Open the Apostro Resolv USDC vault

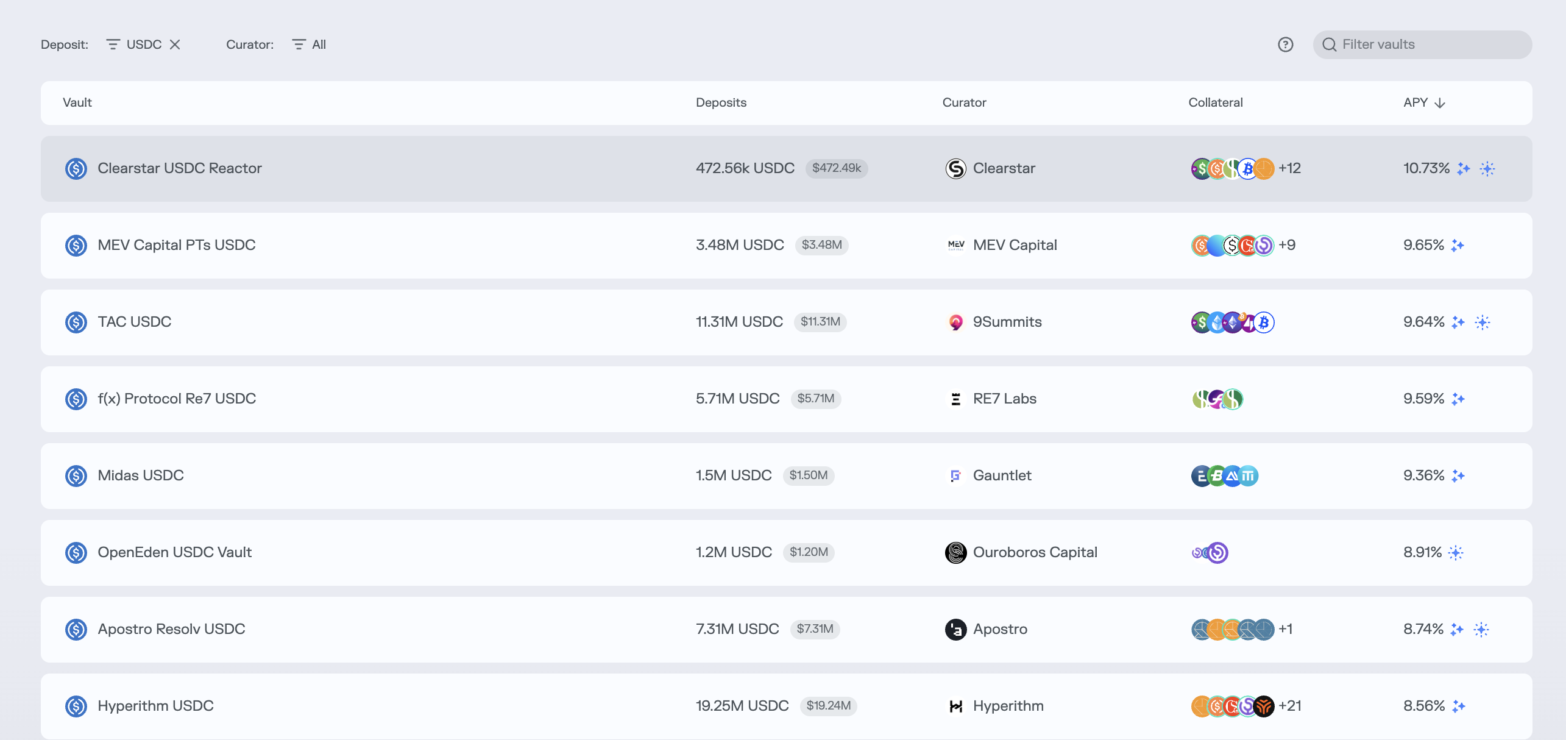click(x=786, y=630)
